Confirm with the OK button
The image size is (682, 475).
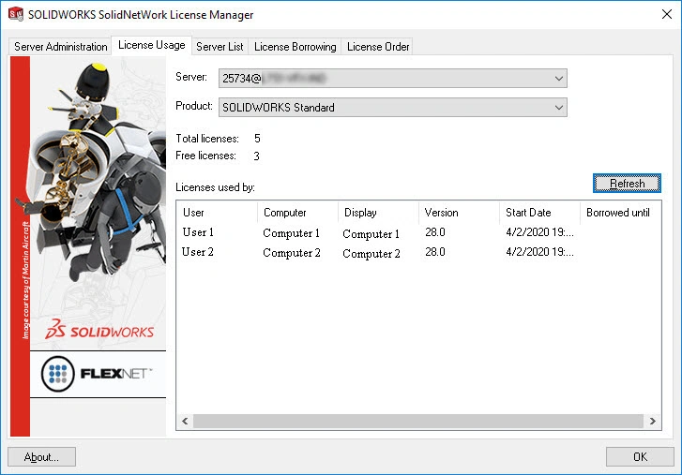tap(640, 457)
